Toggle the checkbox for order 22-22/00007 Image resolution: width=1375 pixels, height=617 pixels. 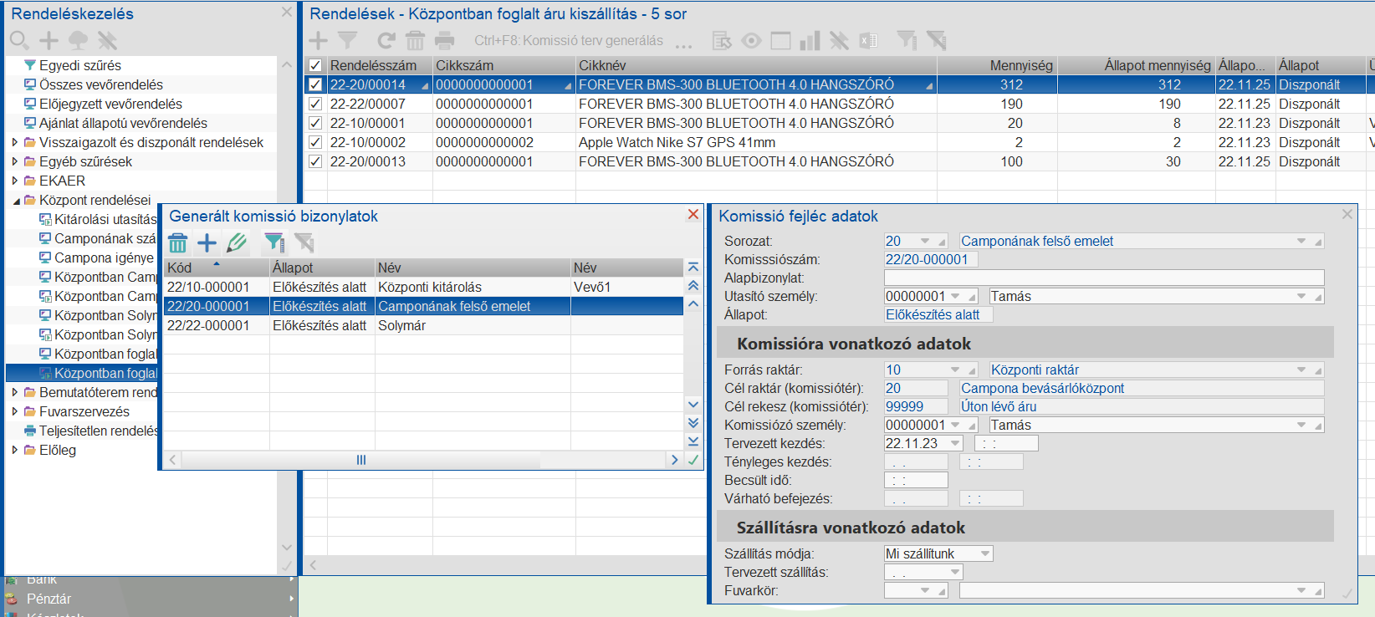pyautogui.click(x=315, y=104)
